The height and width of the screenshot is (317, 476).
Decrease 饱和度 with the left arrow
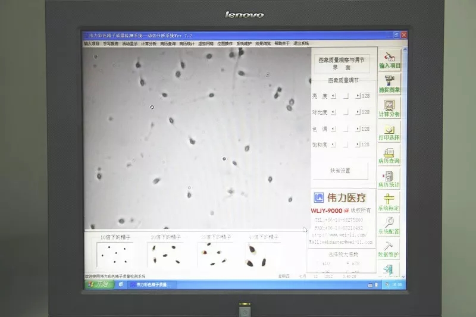pos(333,145)
